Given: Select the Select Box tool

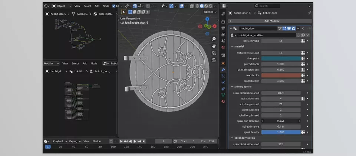Looking at the screenshot, I should pos(124,12).
